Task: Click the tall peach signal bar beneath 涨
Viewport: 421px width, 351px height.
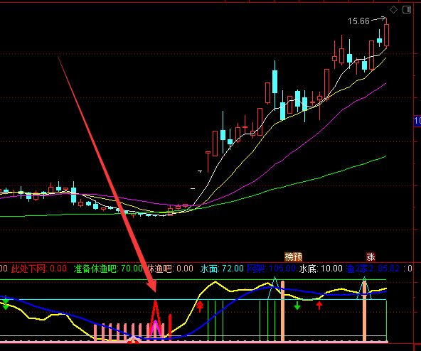Action: 364,310
